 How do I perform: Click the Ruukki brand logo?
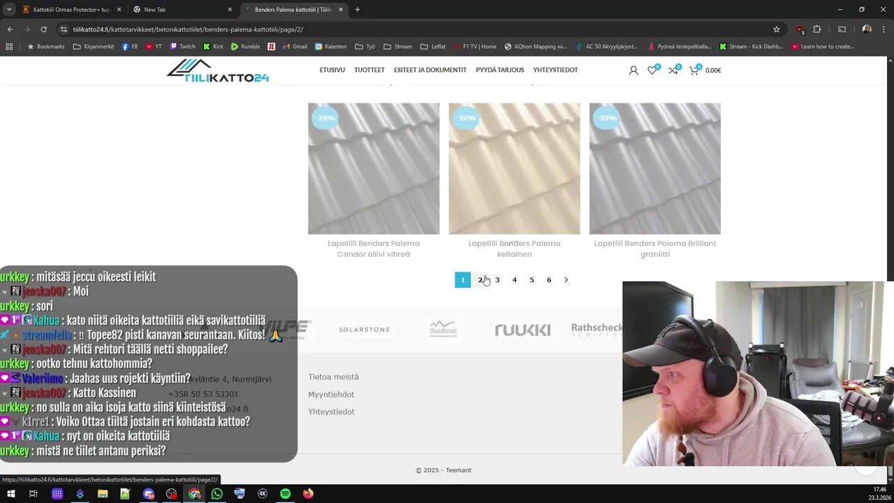522,330
